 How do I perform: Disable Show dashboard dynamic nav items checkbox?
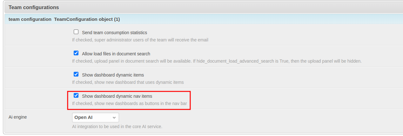(x=76, y=96)
